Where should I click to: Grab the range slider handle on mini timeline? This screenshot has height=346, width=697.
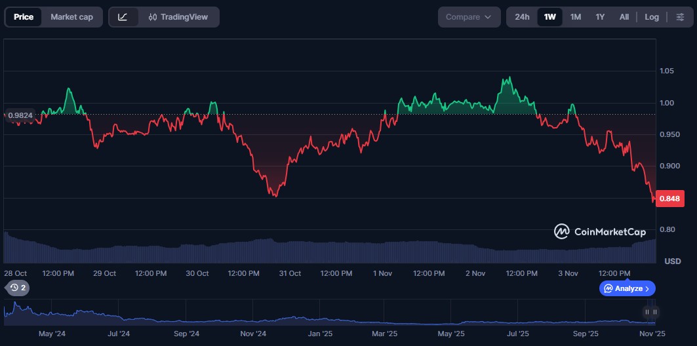(x=650, y=312)
